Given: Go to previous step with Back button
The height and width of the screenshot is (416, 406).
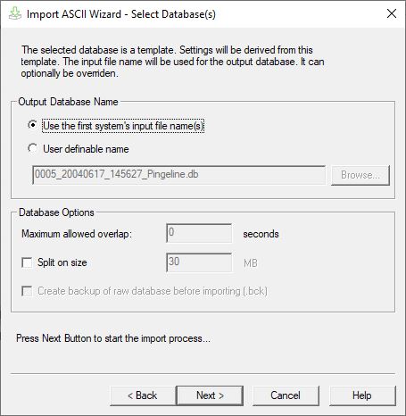Looking at the screenshot, I should coord(143,395).
